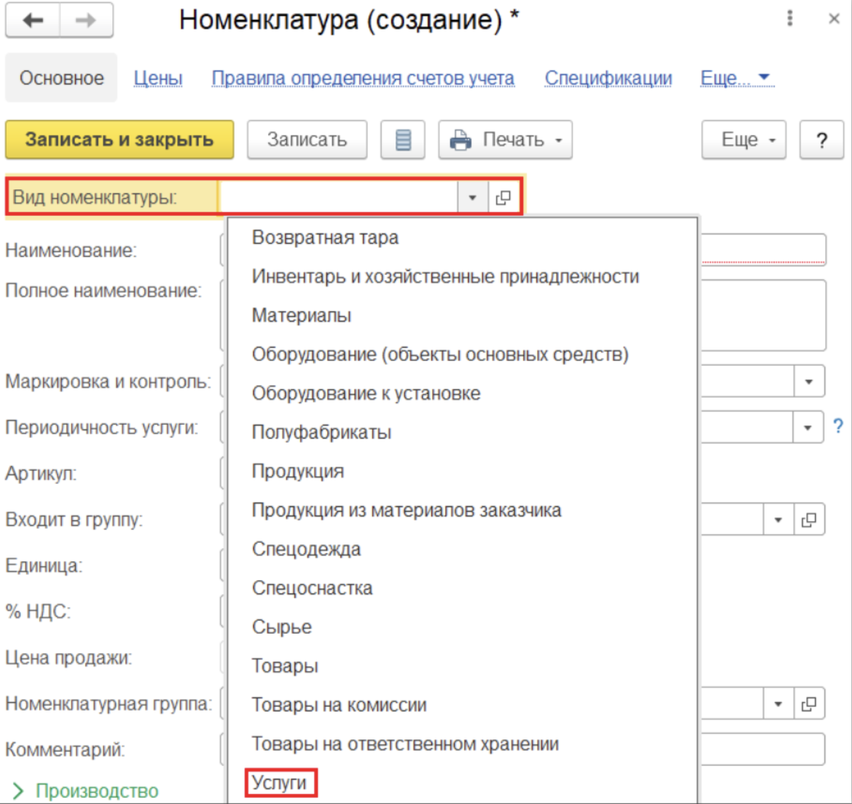Choose Товары in the dropdown list
The height and width of the screenshot is (804, 852).
[285, 666]
